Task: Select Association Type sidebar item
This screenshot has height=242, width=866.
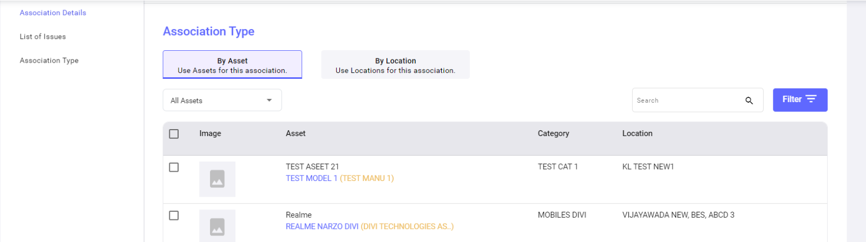Action: (x=49, y=60)
